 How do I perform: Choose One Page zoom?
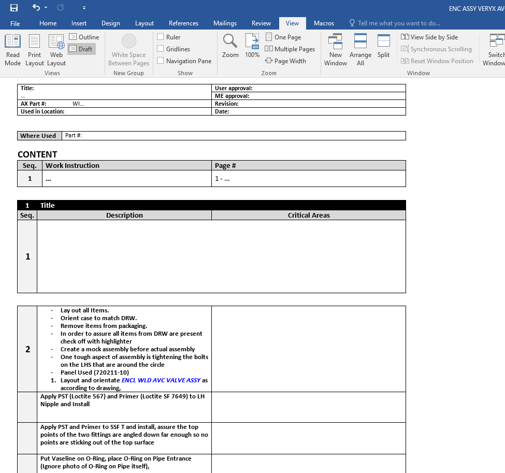point(283,37)
